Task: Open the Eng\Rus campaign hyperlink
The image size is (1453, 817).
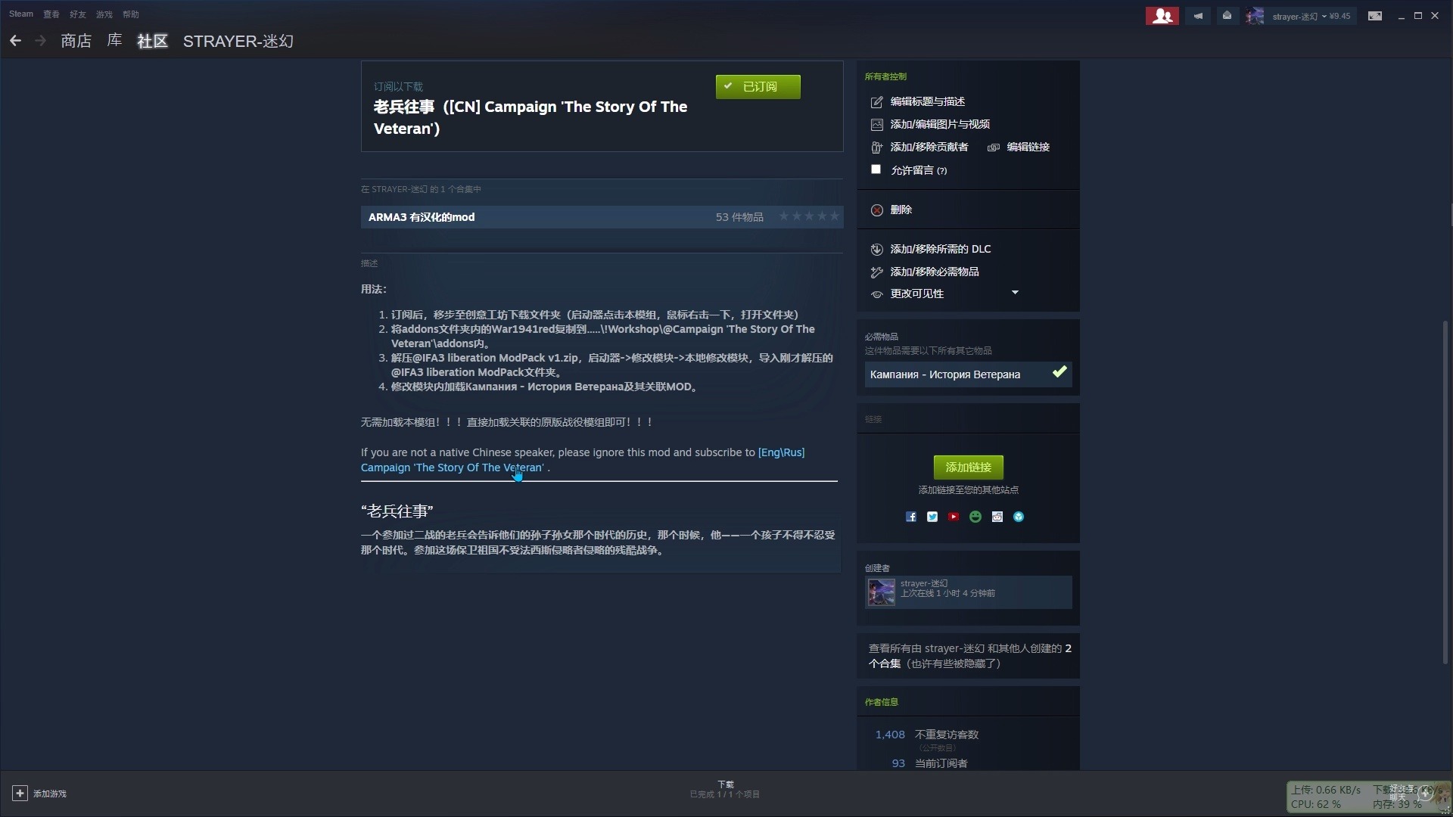Action: click(781, 452)
